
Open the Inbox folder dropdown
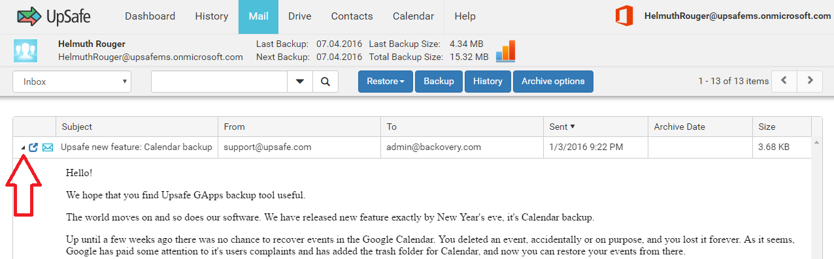pos(72,82)
